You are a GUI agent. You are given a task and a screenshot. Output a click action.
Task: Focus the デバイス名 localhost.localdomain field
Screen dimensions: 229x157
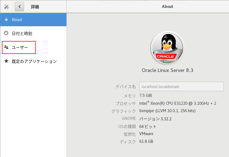point(181,86)
